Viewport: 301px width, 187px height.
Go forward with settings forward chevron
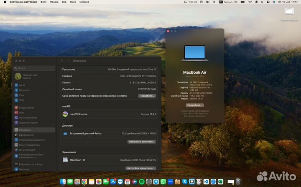(68, 61)
